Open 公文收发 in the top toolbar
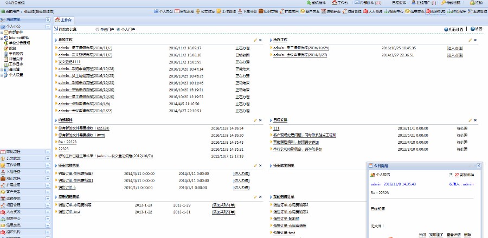Viewport: 488px width, 238px height. 205,11
